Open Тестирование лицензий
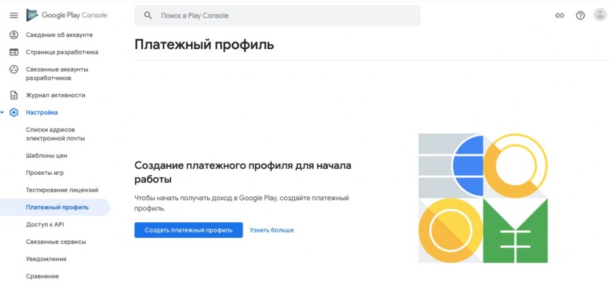The height and width of the screenshot is (282, 609). point(62,190)
